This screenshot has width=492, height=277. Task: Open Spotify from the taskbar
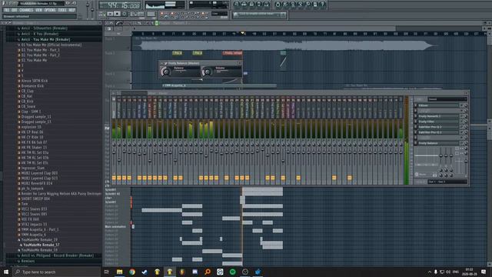(x=232, y=272)
